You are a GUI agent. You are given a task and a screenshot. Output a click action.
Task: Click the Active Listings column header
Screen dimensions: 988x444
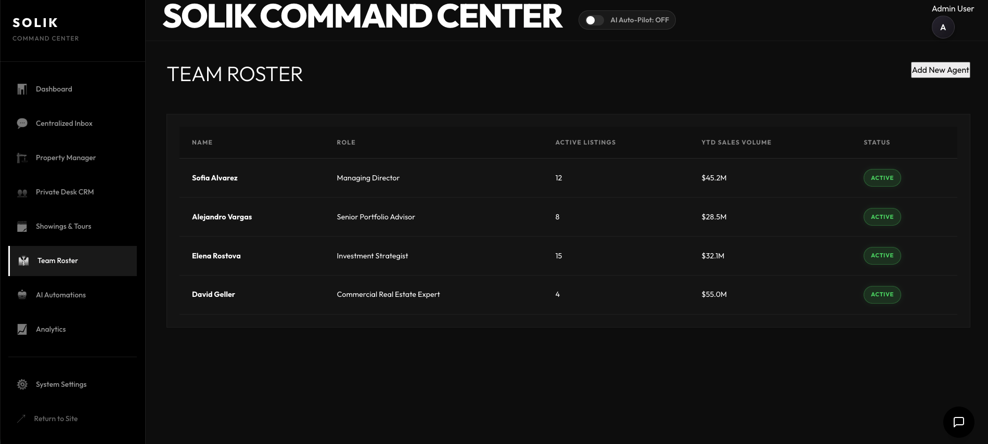(x=585, y=142)
